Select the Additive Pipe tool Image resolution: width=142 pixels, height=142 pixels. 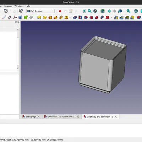[x=56, y=17]
